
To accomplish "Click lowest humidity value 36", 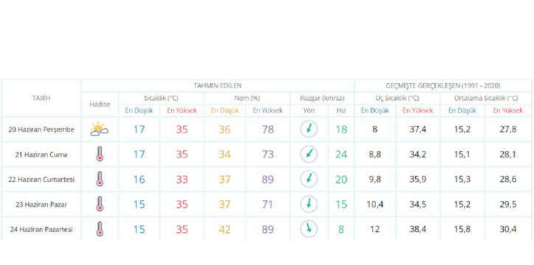I will [225, 130].
